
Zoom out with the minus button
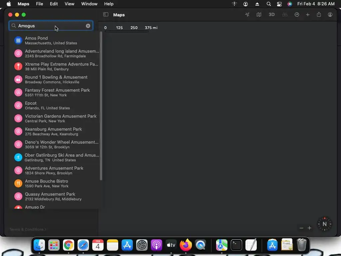point(301,228)
